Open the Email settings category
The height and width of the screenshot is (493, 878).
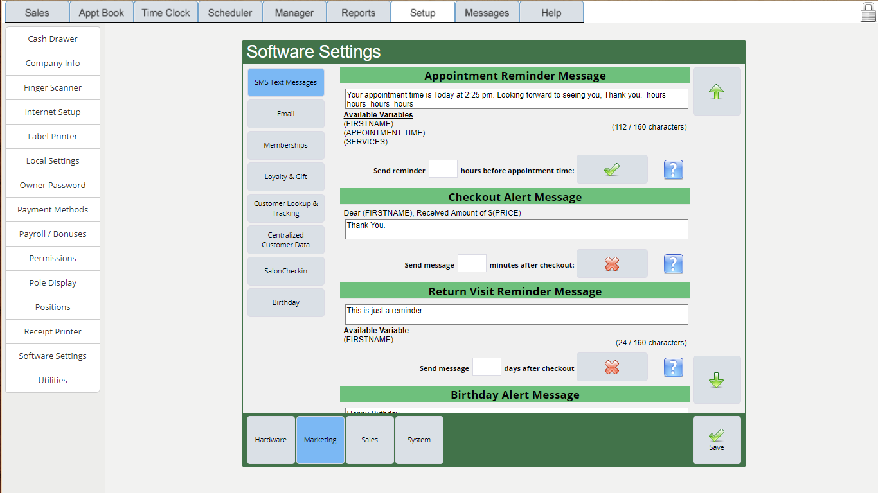(286, 114)
